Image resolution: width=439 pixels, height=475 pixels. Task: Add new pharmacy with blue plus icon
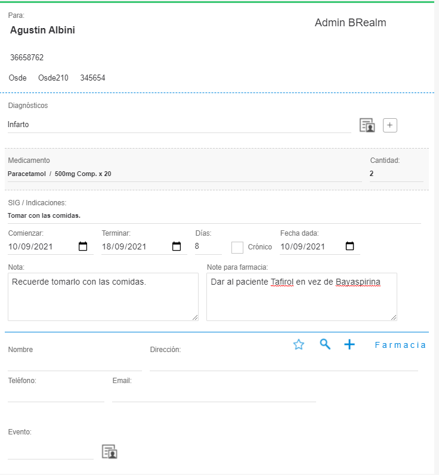[x=350, y=344]
